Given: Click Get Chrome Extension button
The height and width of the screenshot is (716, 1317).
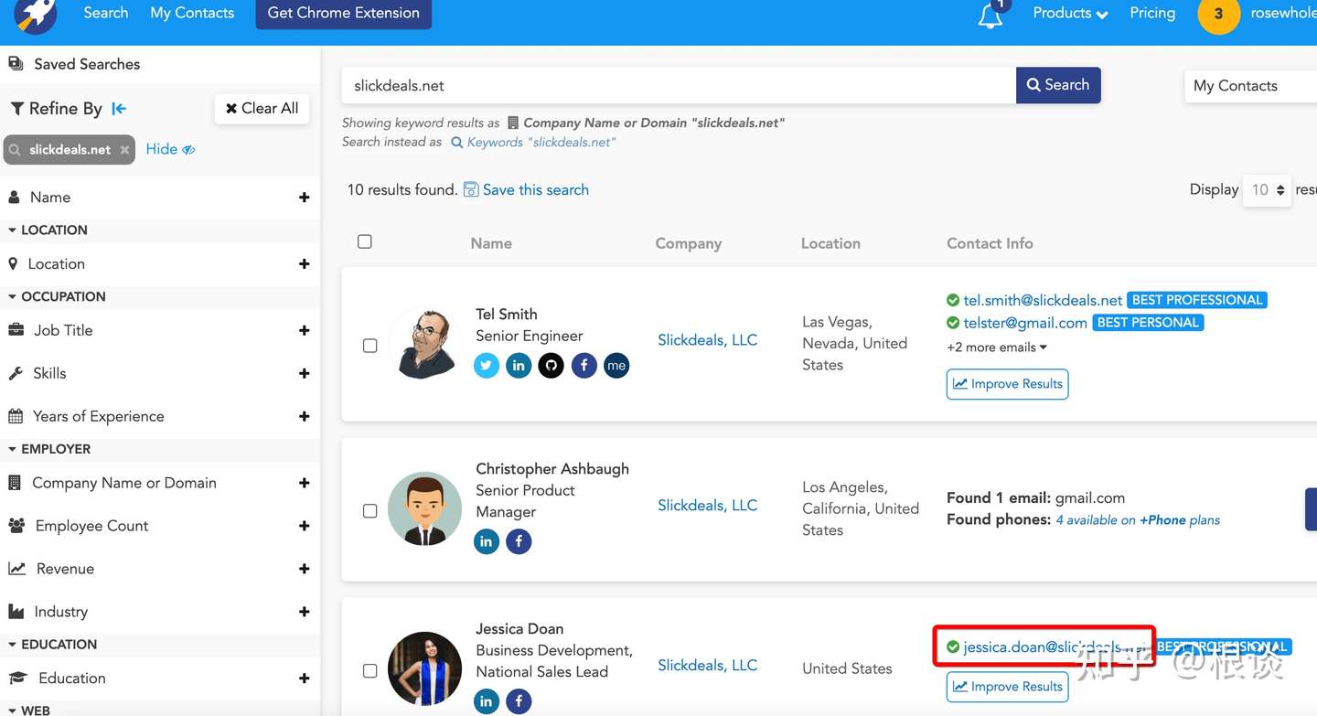Looking at the screenshot, I should coord(344,13).
